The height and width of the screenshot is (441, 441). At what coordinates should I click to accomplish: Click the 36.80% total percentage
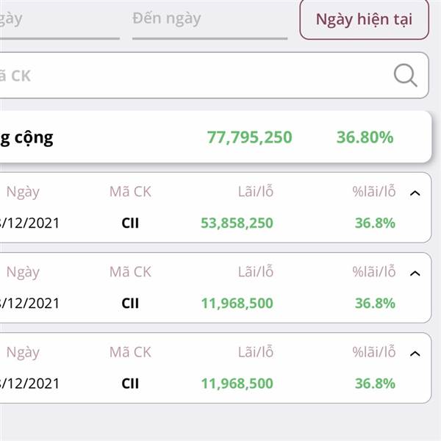click(x=365, y=137)
